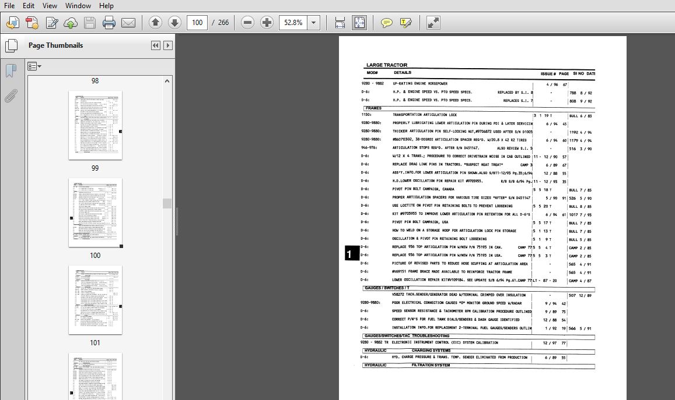
Task: Zoom in with the plus button
Action: [x=267, y=22]
